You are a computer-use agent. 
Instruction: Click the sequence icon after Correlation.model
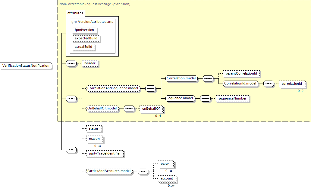point(208,78)
